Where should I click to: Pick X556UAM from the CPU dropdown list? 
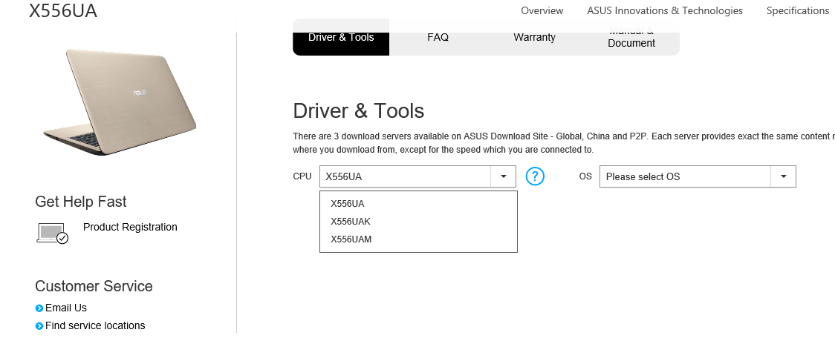pyautogui.click(x=351, y=239)
